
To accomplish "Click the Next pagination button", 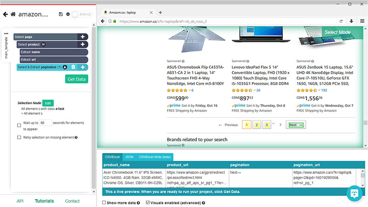I will [296, 125].
